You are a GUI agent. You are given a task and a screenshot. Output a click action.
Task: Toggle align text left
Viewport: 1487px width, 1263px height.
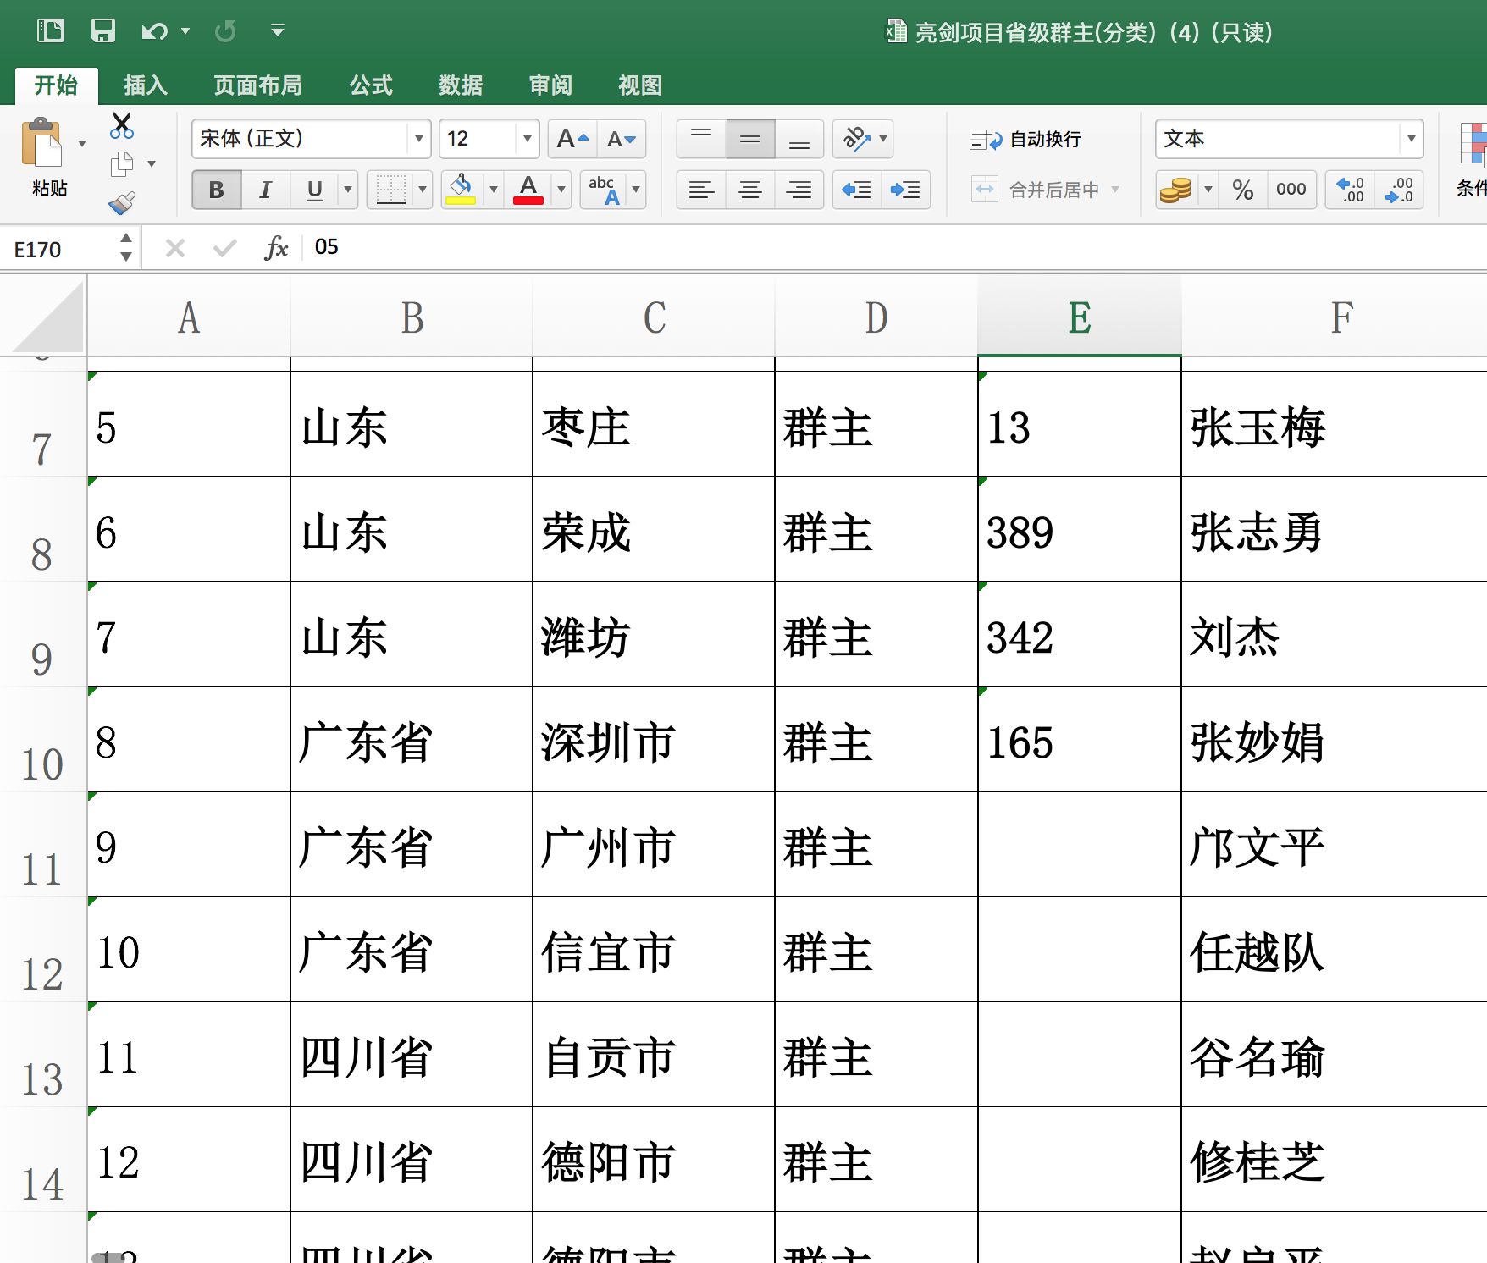click(x=701, y=190)
